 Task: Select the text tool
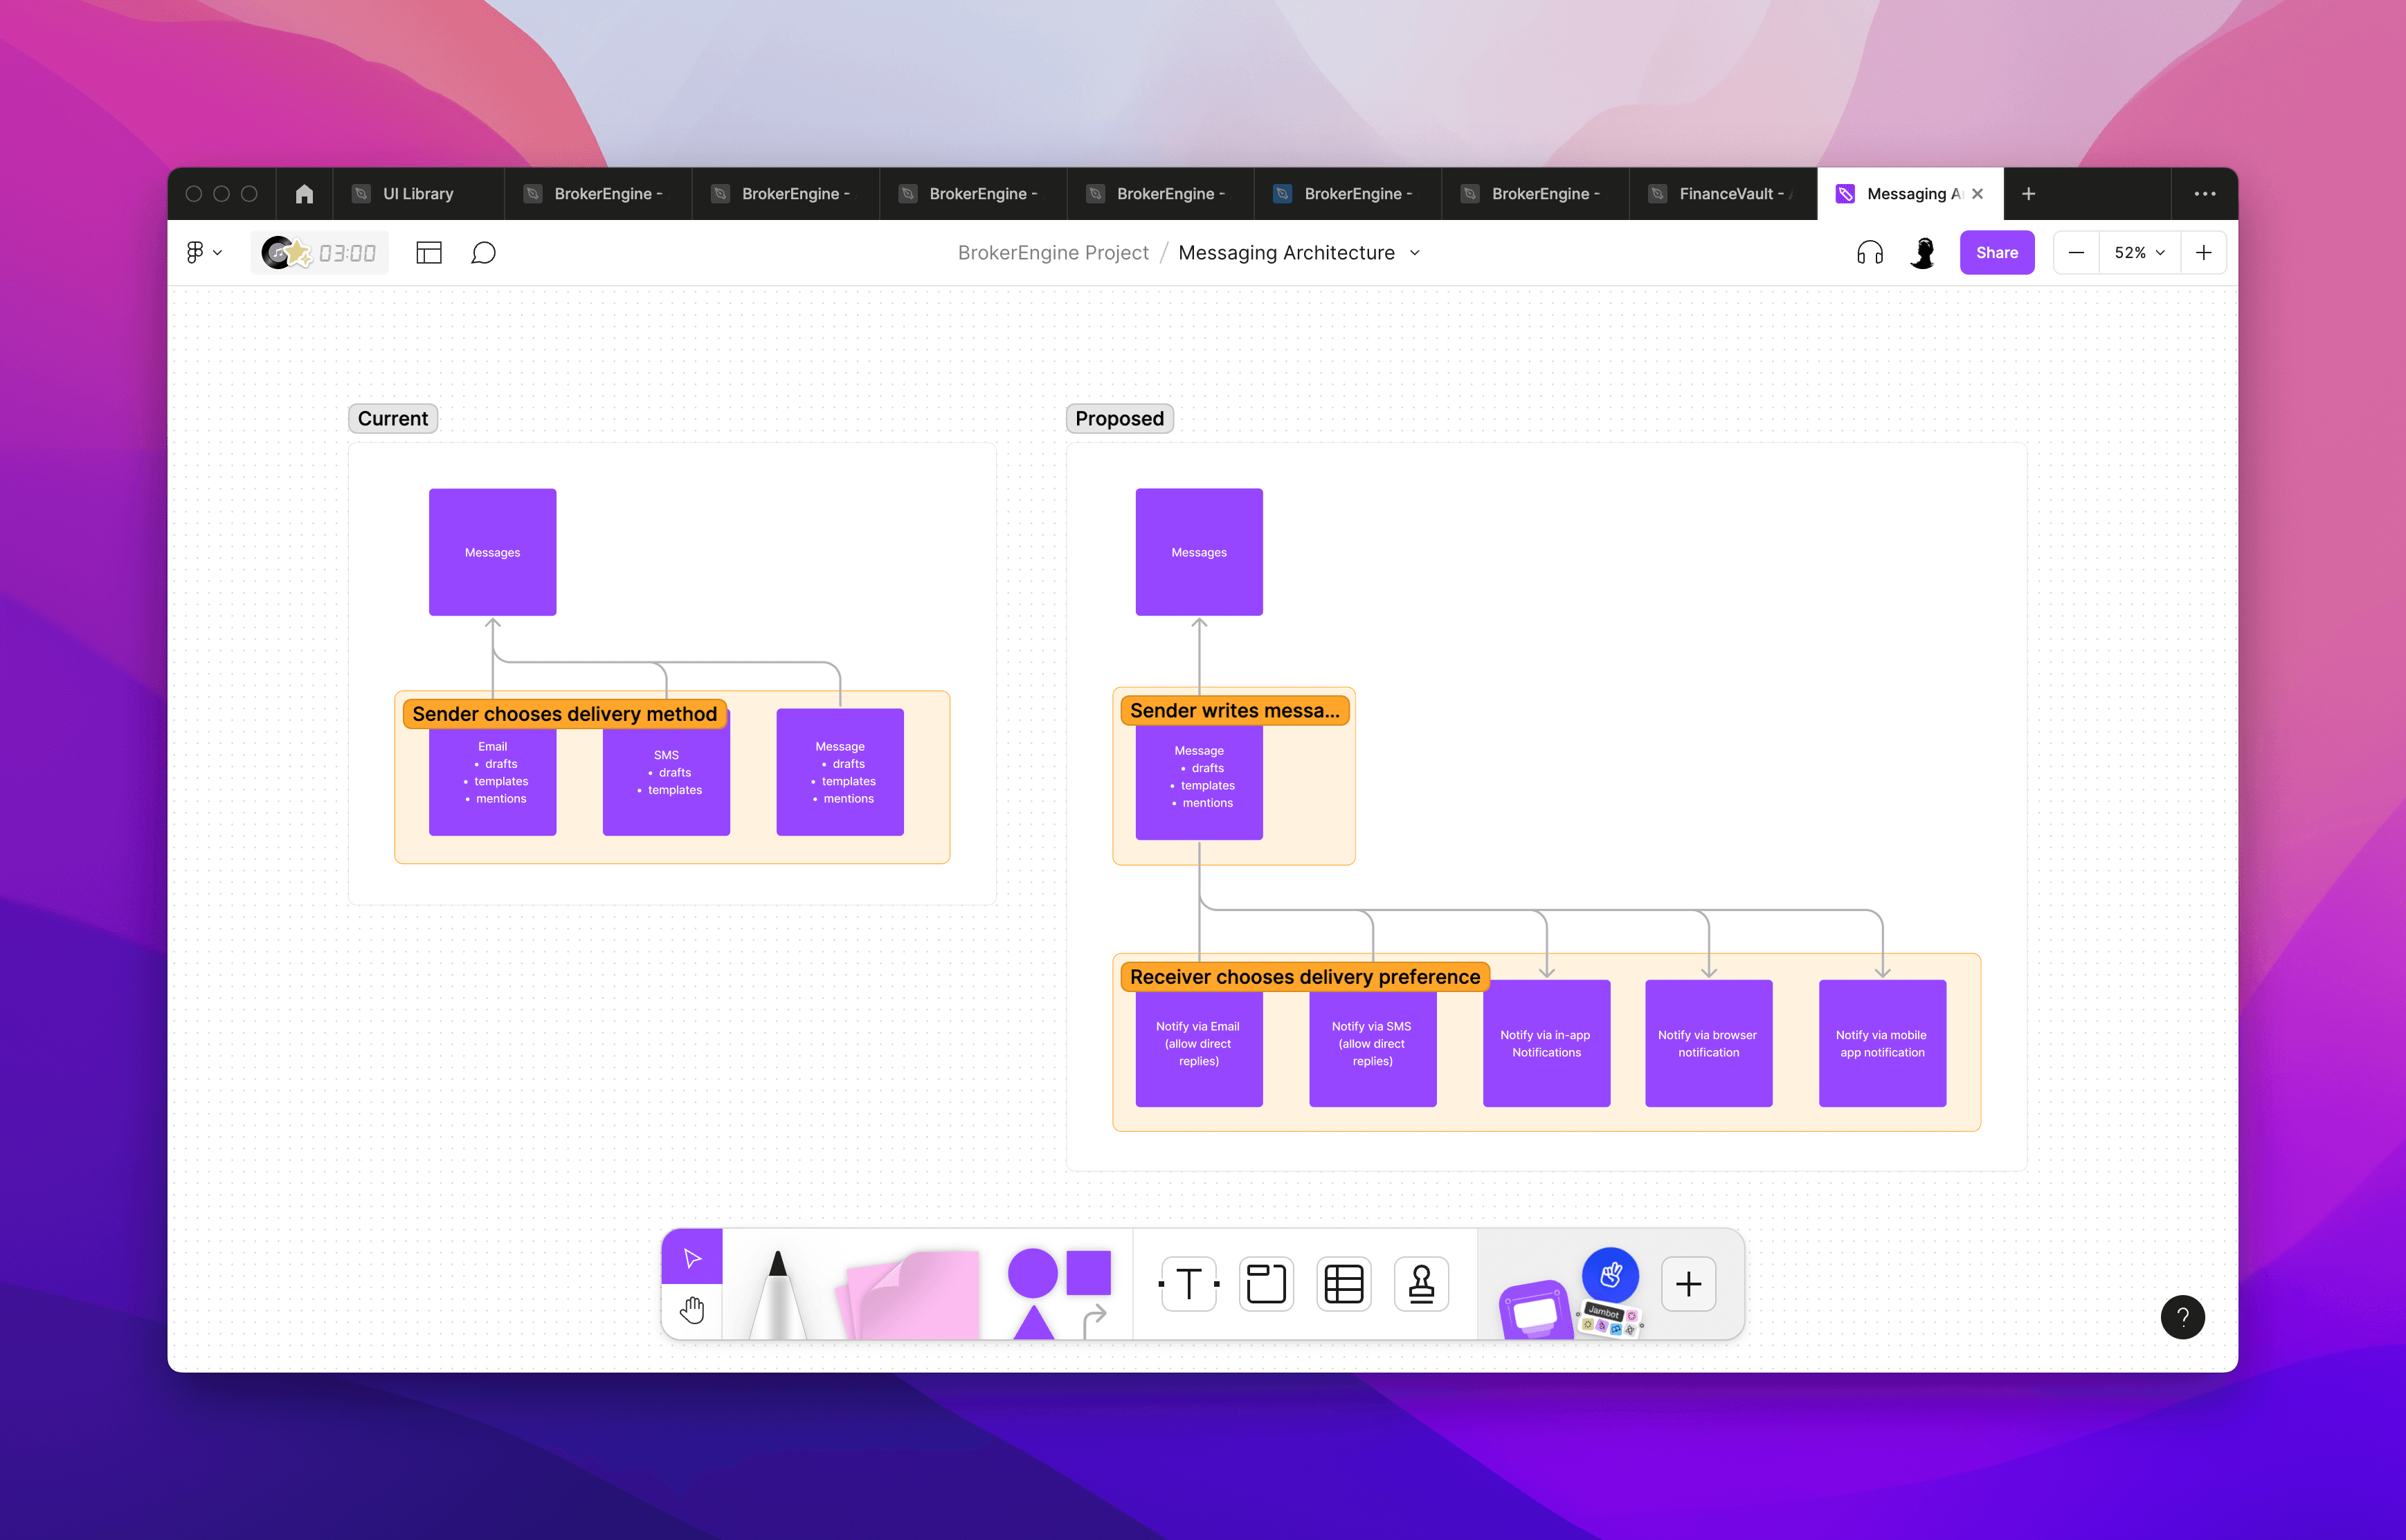click(x=1188, y=1284)
